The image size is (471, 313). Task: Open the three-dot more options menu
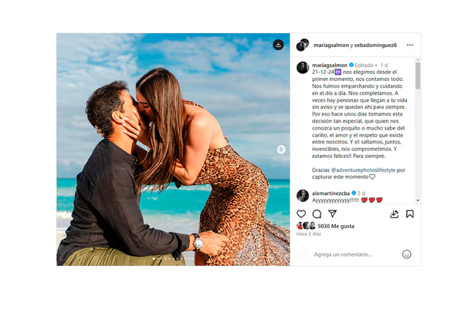pos(410,45)
